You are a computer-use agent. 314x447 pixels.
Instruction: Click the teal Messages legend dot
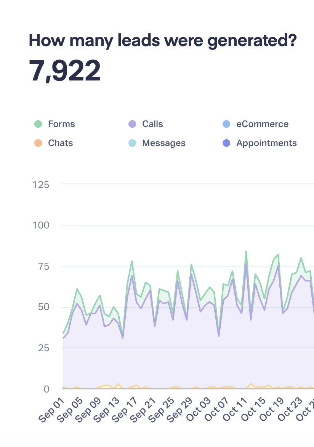[x=132, y=143]
